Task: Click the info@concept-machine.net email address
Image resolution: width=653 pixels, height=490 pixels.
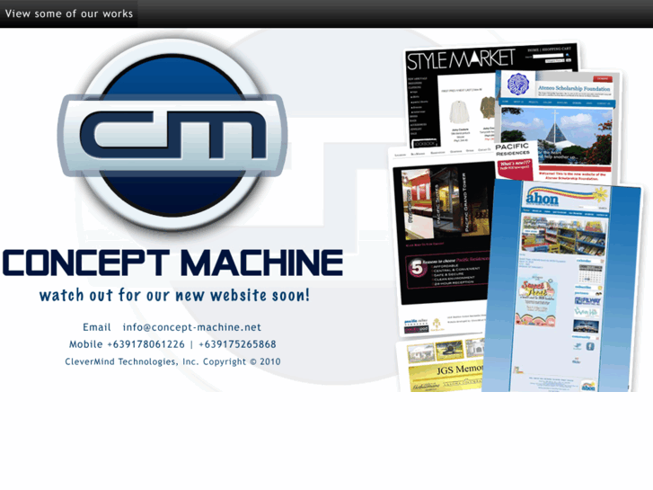Action: [x=192, y=327]
